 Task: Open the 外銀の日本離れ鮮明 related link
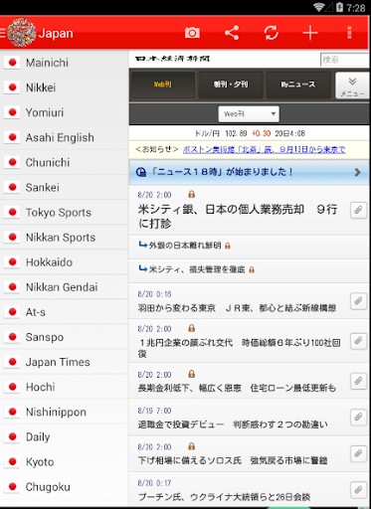[x=185, y=246]
